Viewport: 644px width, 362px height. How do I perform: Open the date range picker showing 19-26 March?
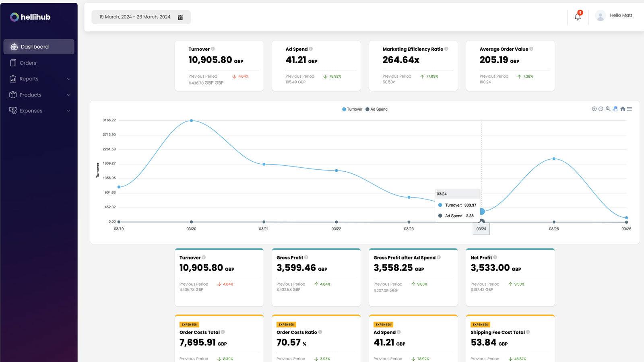point(141,17)
